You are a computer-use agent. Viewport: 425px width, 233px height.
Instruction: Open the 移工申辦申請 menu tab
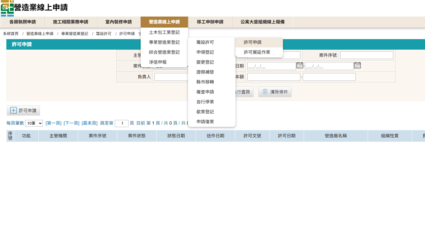210,22
